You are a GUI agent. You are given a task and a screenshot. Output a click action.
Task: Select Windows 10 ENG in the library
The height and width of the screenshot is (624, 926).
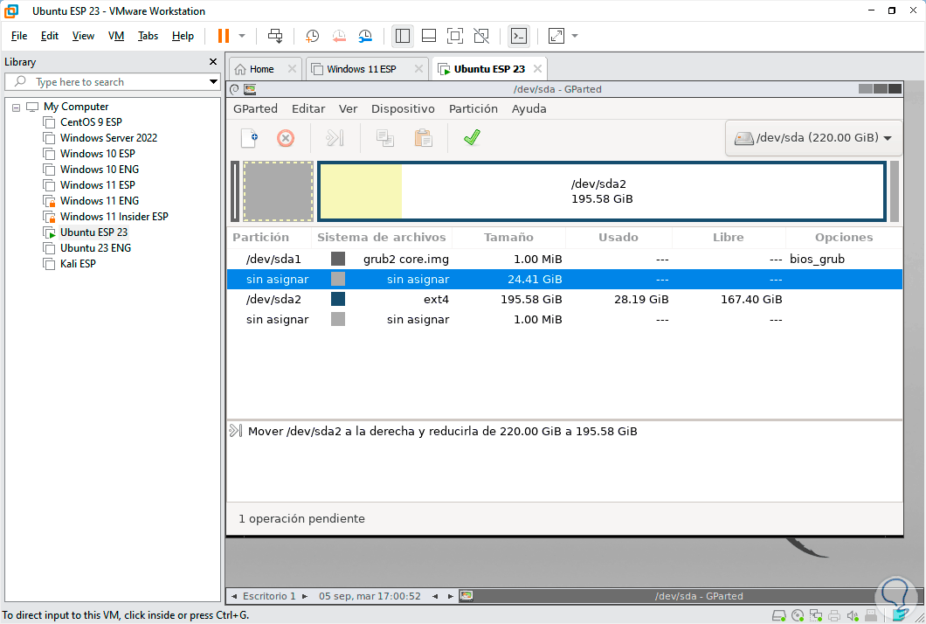pyautogui.click(x=100, y=170)
